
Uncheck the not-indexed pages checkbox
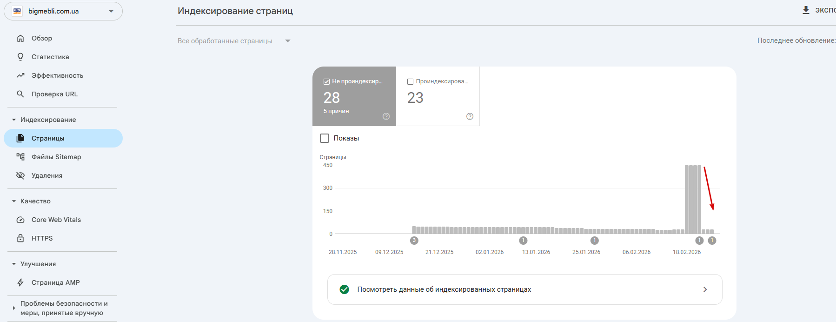coord(326,81)
